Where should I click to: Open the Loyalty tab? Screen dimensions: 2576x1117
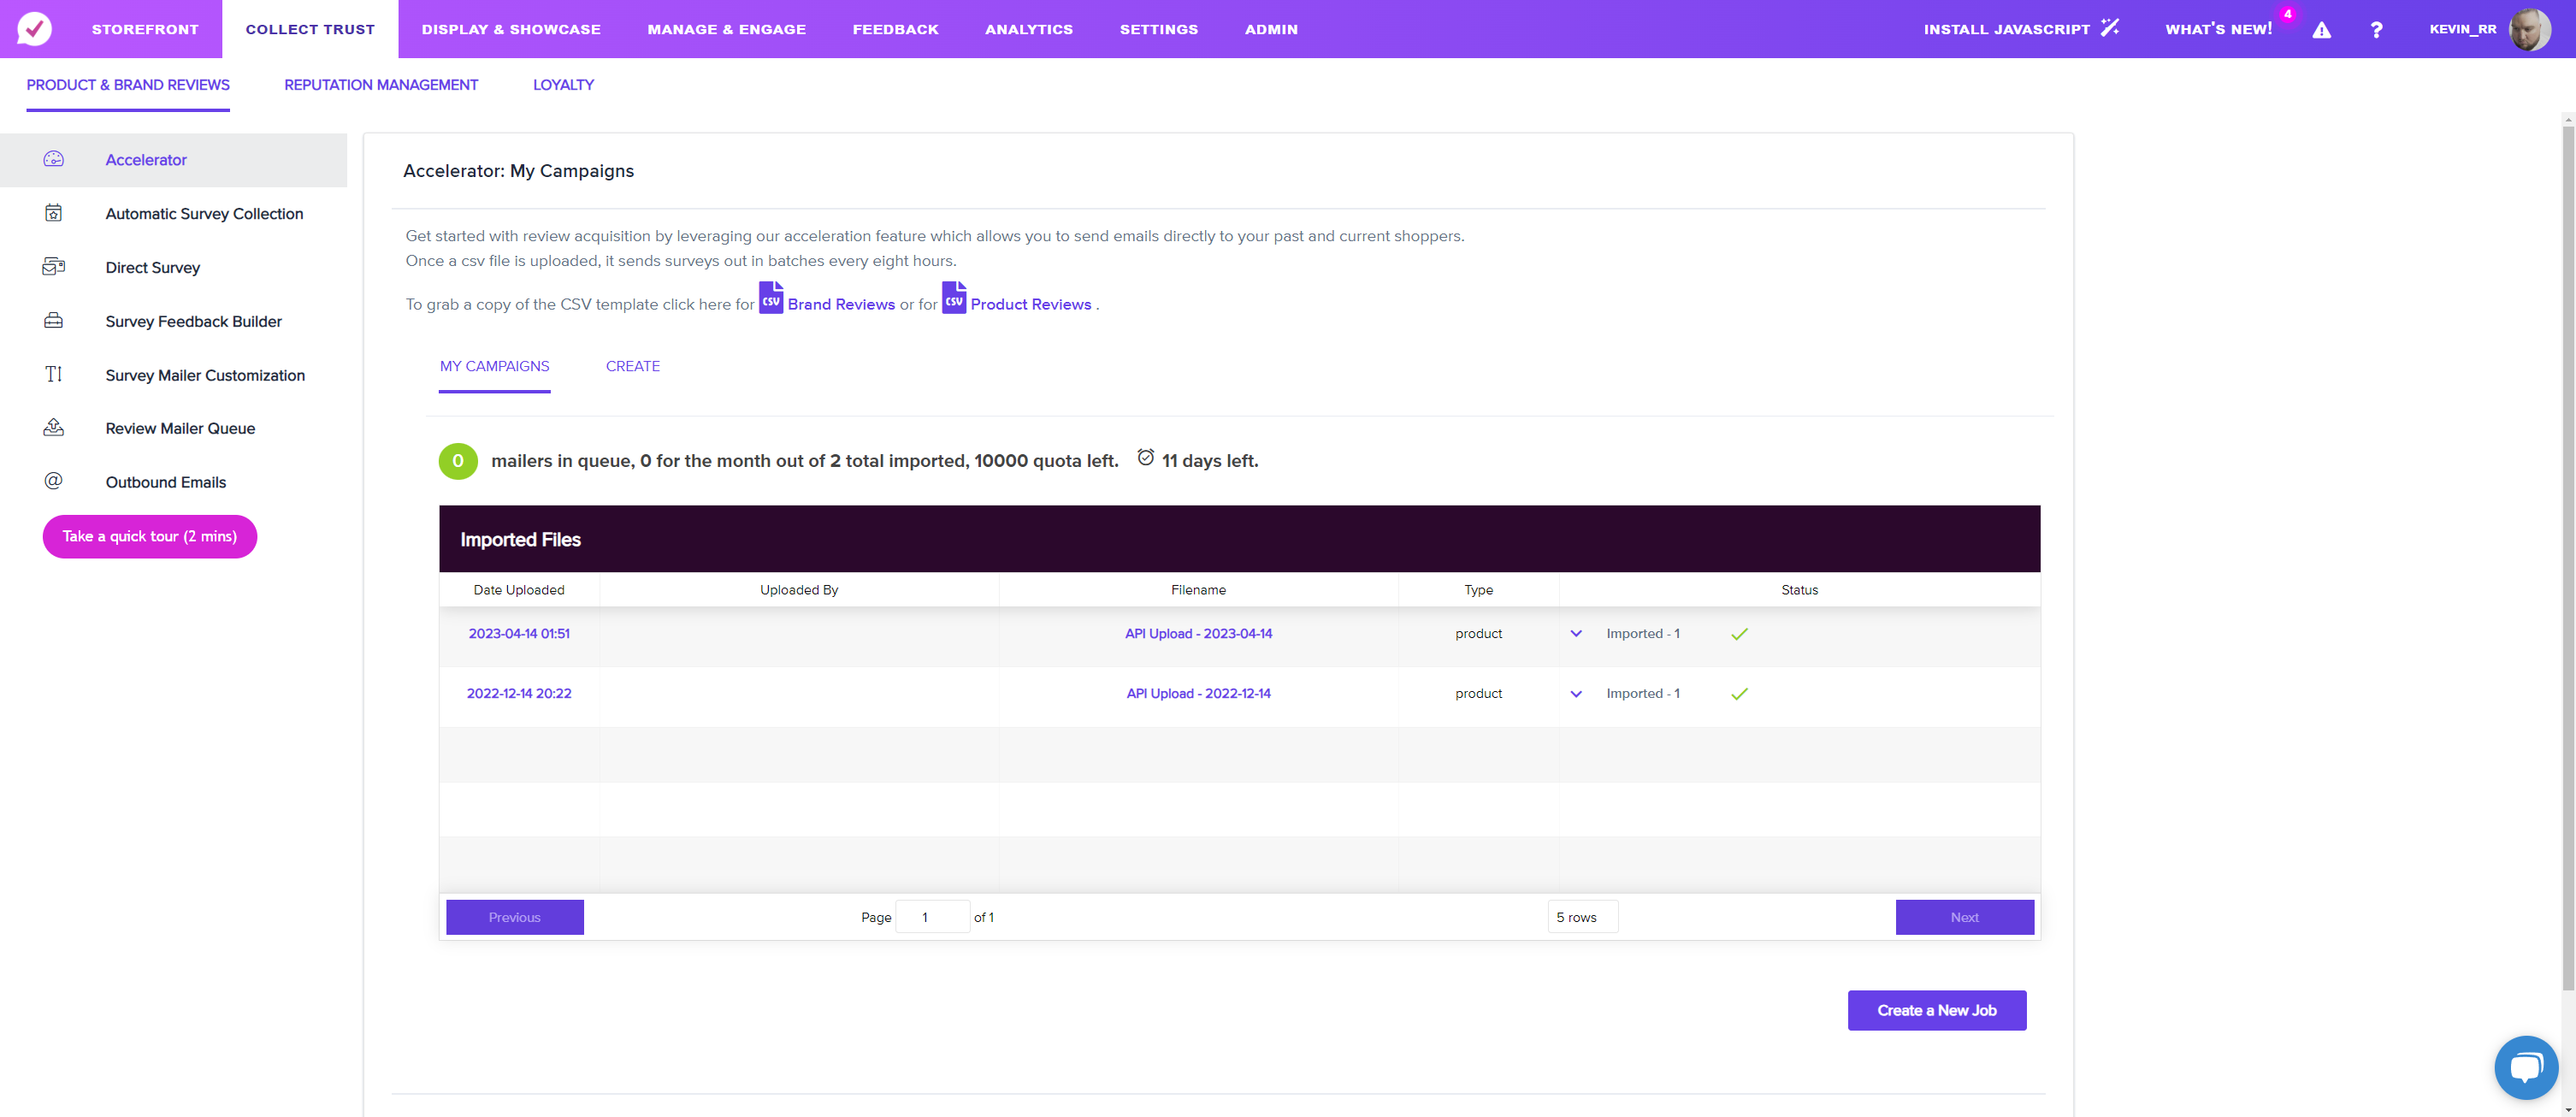click(563, 85)
